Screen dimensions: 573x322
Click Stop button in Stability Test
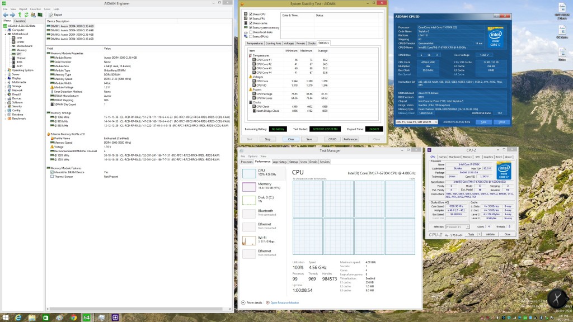[x=267, y=139]
